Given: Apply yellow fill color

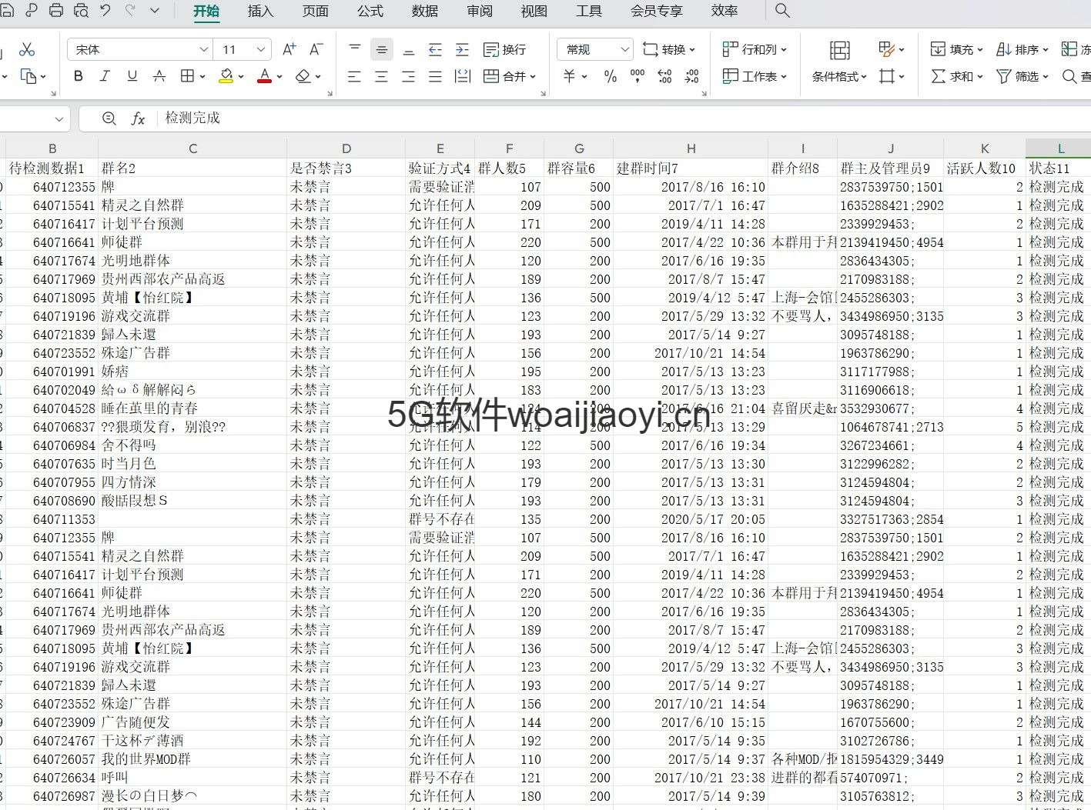Looking at the screenshot, I should point(226,76).
